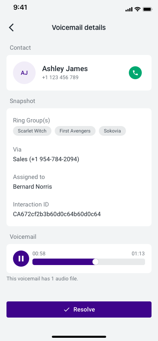The height and width of the screenshot is (341, 158).
Task: Tap the Resolve button
Action: coord(79,309)
